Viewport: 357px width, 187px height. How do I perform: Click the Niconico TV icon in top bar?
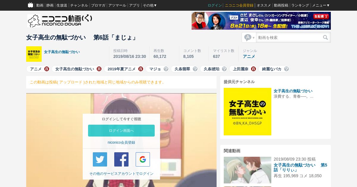click(30, 5)
